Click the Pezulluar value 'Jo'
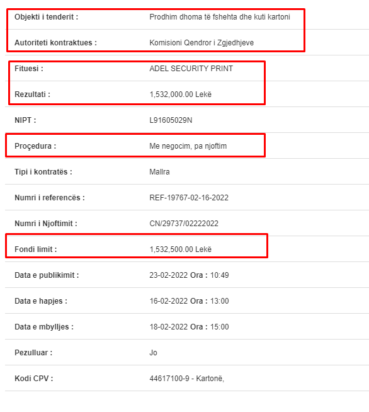The width and height of the screenshot is (369, 412). tap(153, 352)
